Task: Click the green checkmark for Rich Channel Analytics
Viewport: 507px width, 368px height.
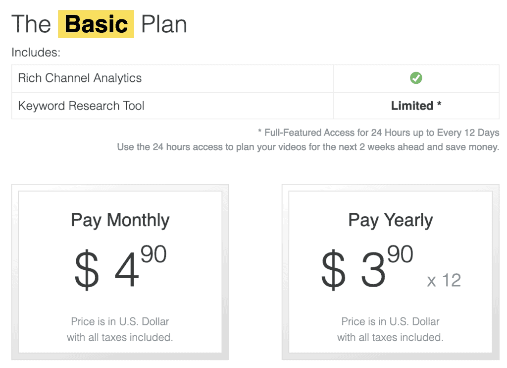Action: click(416, 78)
